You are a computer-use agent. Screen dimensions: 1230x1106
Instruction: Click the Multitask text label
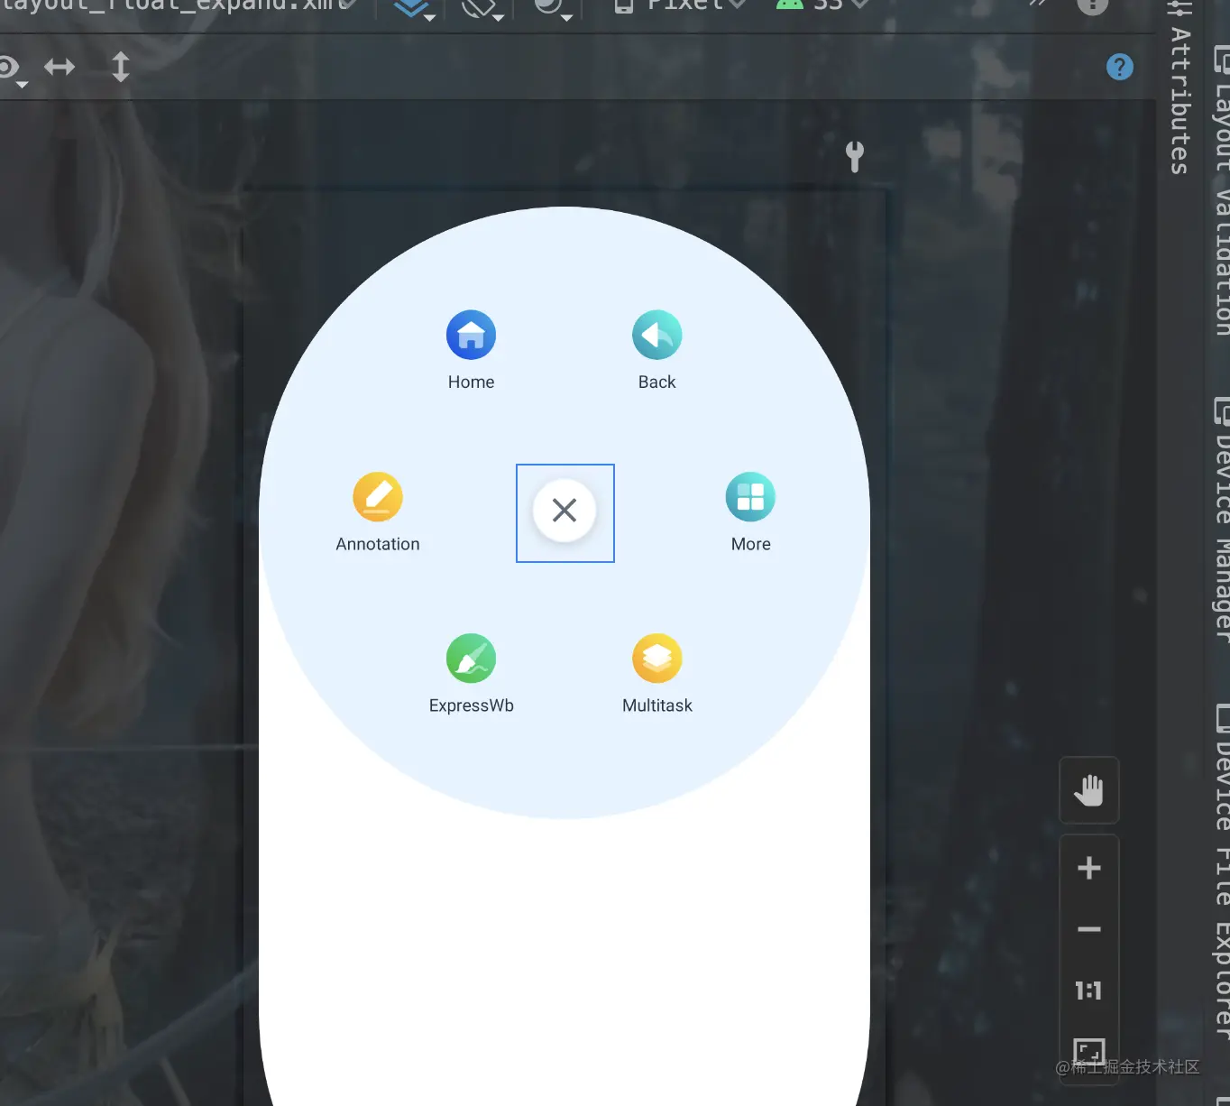click(657, 705)
